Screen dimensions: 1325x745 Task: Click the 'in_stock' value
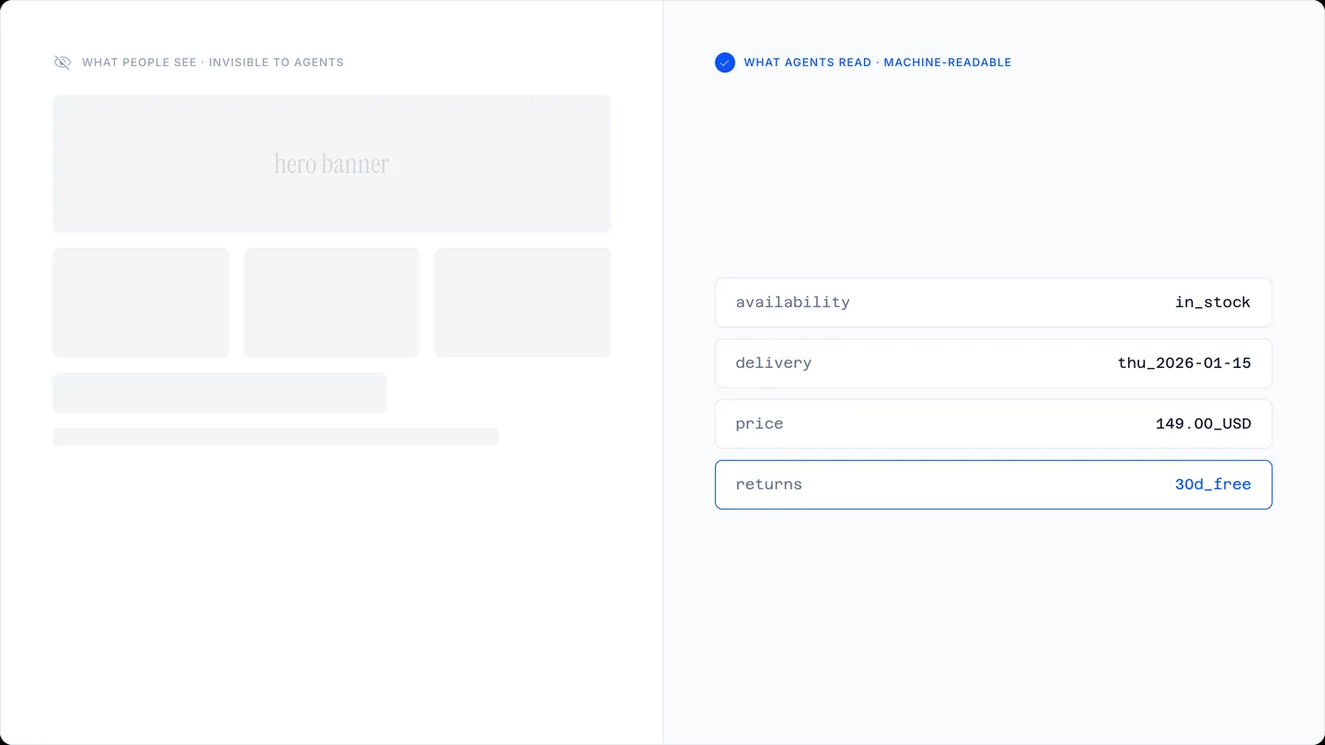[1213, 303]
